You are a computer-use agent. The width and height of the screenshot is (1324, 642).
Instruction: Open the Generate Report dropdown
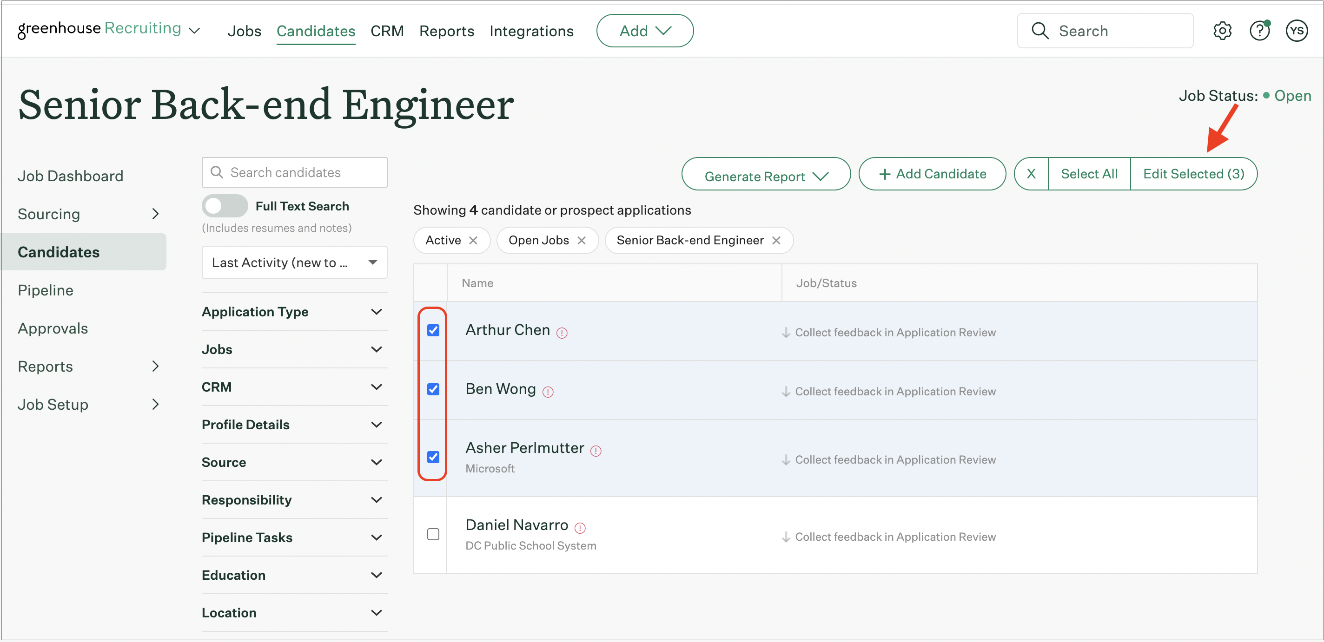click(766, 174)
